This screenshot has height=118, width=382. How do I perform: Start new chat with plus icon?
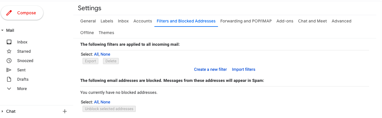point(65,111)
